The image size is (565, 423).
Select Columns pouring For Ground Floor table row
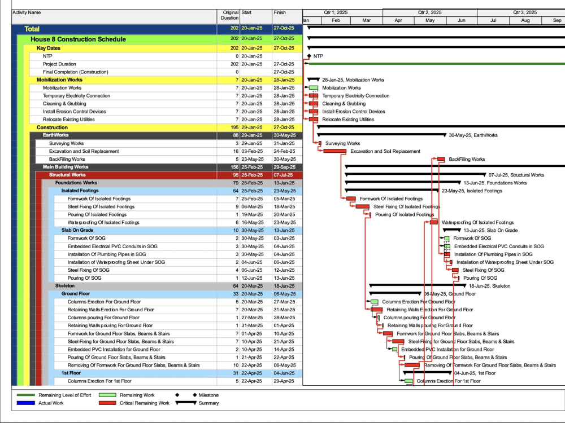pyautogui.click(x=178, y=318)
